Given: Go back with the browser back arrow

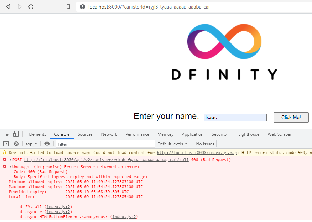Looking at the screenshot, I should pyautogui.click(x=8, y=7).
